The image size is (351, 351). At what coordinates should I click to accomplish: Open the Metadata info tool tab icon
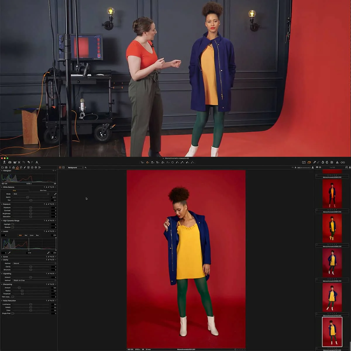32,168
